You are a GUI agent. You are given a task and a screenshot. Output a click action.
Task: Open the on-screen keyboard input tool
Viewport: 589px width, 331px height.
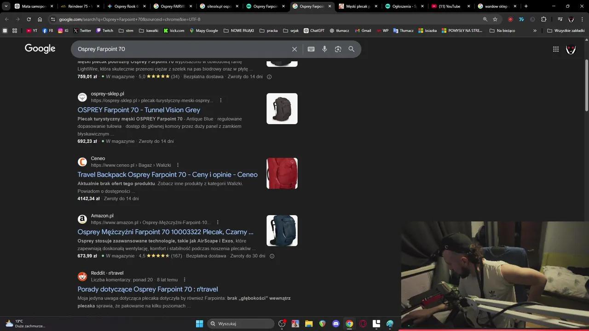click(311, 49)
